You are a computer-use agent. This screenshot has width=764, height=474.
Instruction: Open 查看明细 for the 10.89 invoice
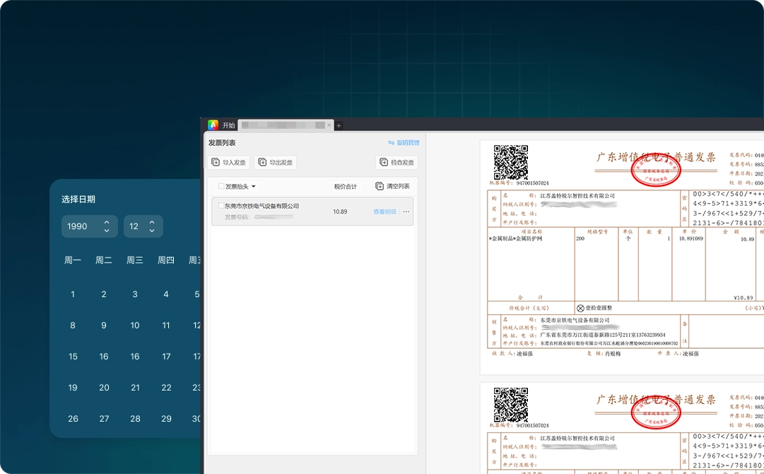384,212
